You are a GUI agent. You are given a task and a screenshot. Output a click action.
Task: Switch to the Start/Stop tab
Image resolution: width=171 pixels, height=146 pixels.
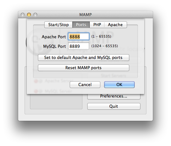point(59,25)
